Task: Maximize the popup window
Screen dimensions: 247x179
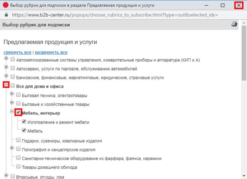Action: [x=223, y=5]
